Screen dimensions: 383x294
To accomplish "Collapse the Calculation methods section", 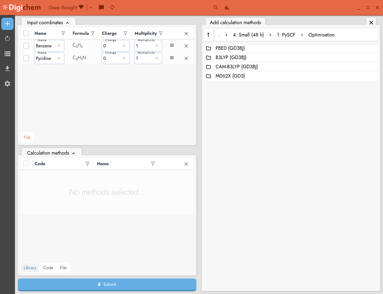I will tap(73, 153).
